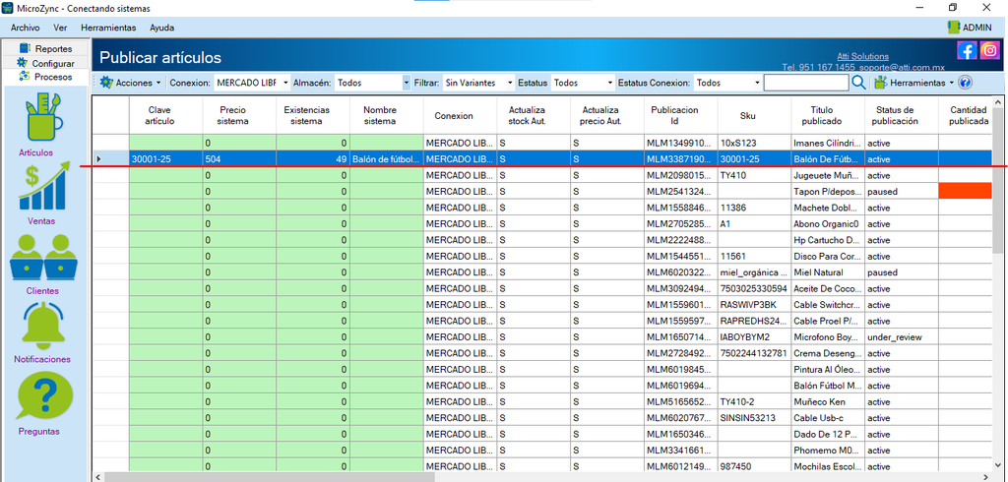
Task: Open the Archivo menu
Action: pyautogui.click(x=25, y=28)
